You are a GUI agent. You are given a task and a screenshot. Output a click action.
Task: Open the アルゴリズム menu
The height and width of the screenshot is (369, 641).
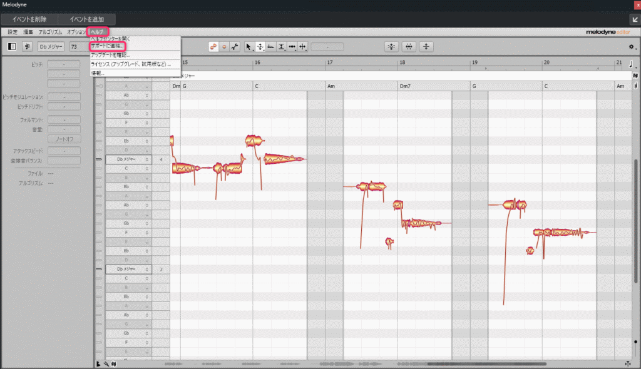(x=50, y=31)
